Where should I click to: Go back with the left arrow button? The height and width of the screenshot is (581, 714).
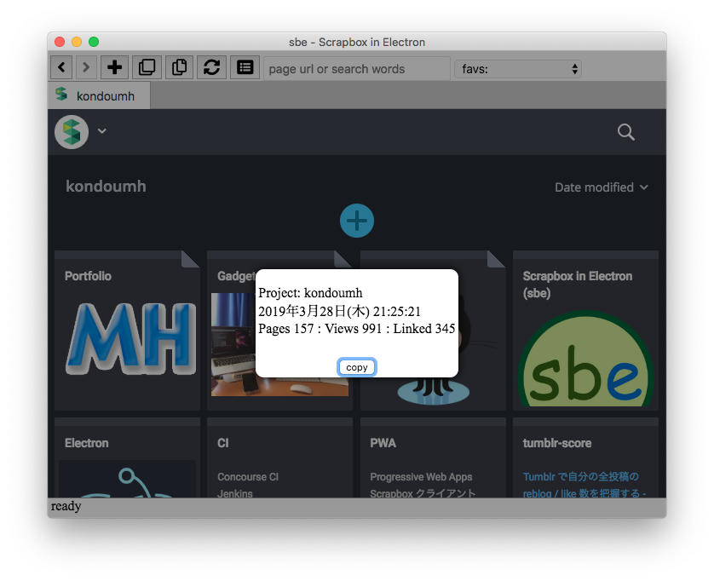coord(61,68)
